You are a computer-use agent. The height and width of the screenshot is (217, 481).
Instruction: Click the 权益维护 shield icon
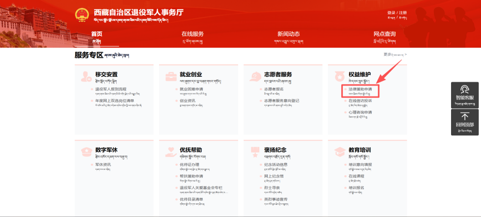(x=340, y=76)
